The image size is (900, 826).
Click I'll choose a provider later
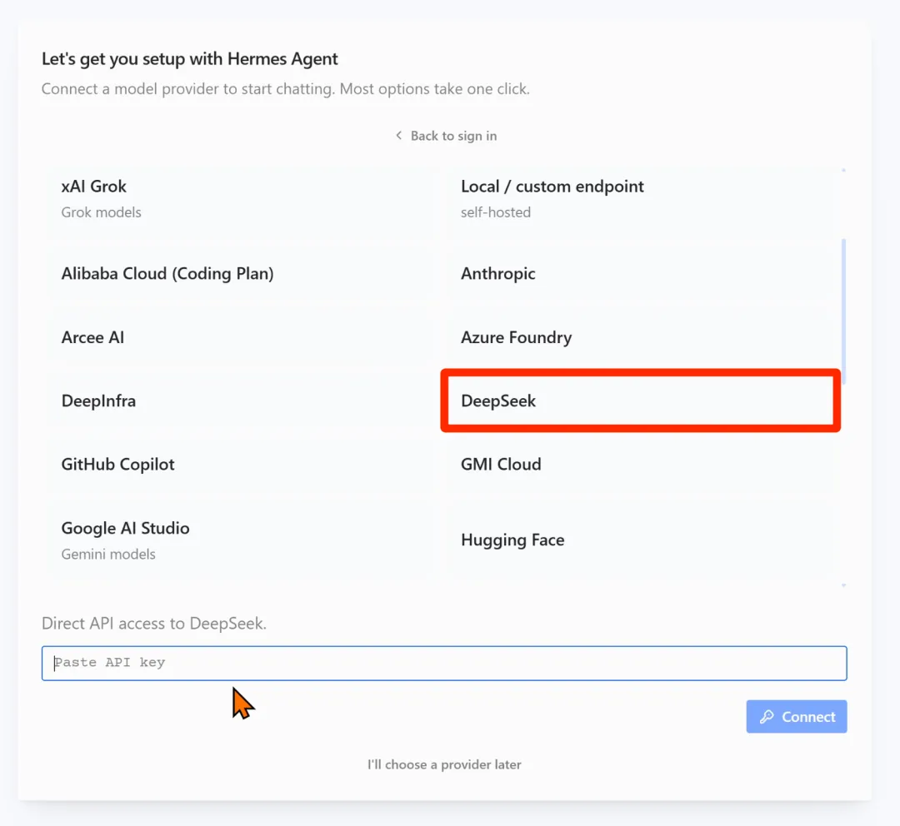[x=444, y=764]
